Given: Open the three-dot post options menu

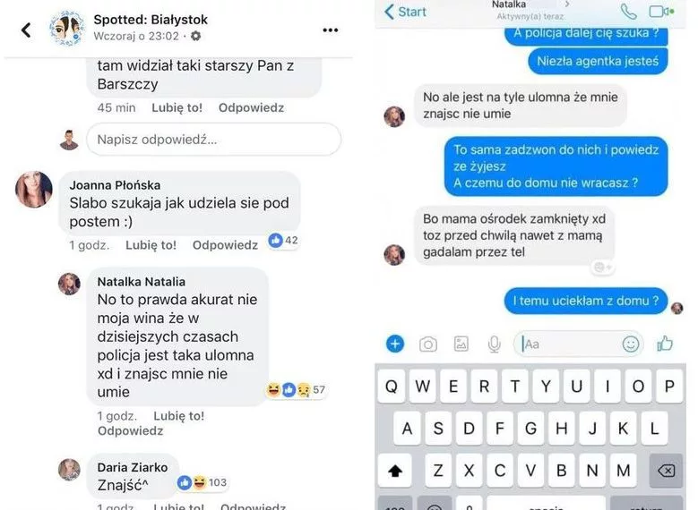Looking at the screenshot, I should (331, 30).
